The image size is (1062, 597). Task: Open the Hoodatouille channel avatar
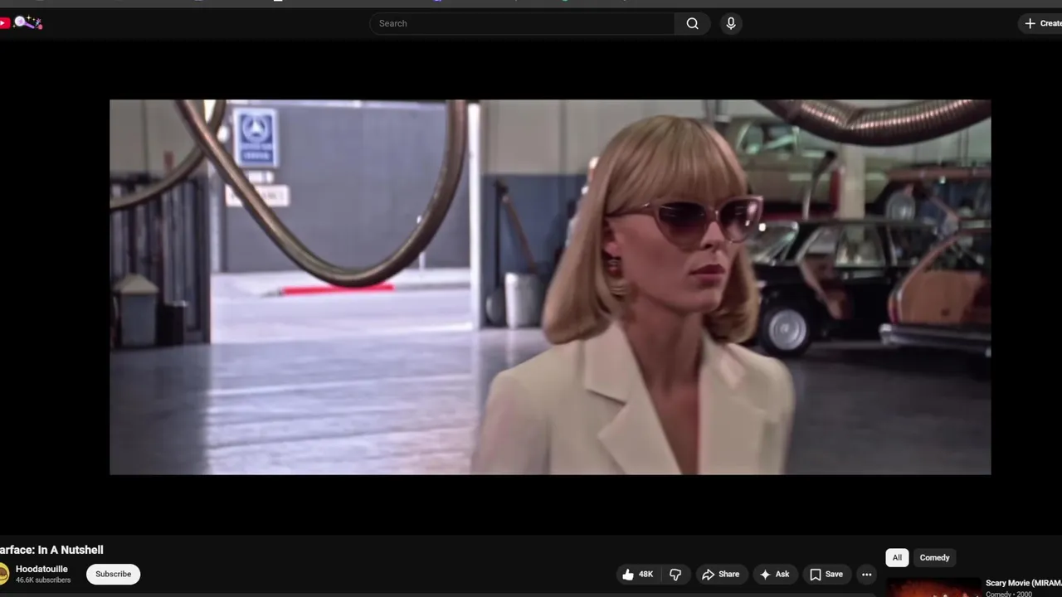(3, 574)
